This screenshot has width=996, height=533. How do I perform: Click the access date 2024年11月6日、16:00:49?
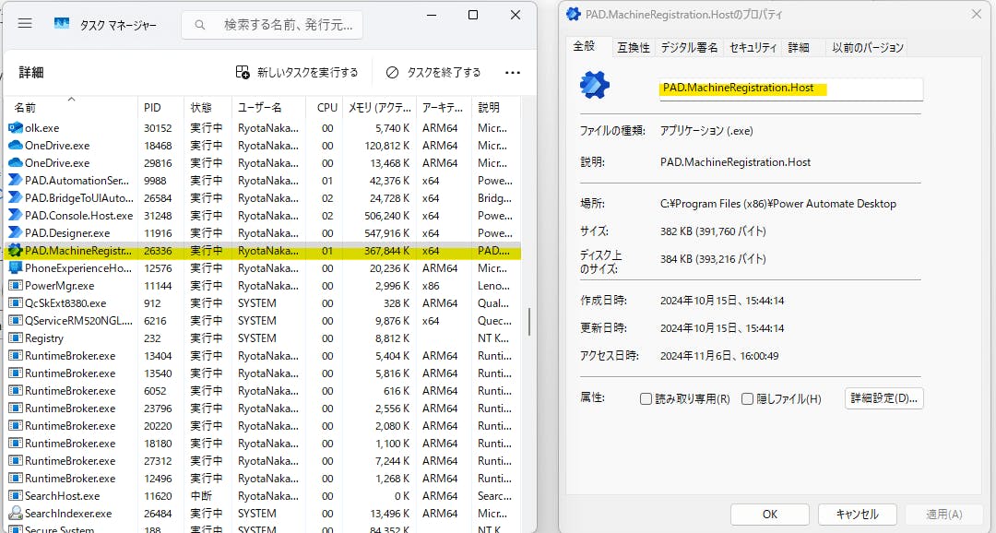click(x=719, y=356)
